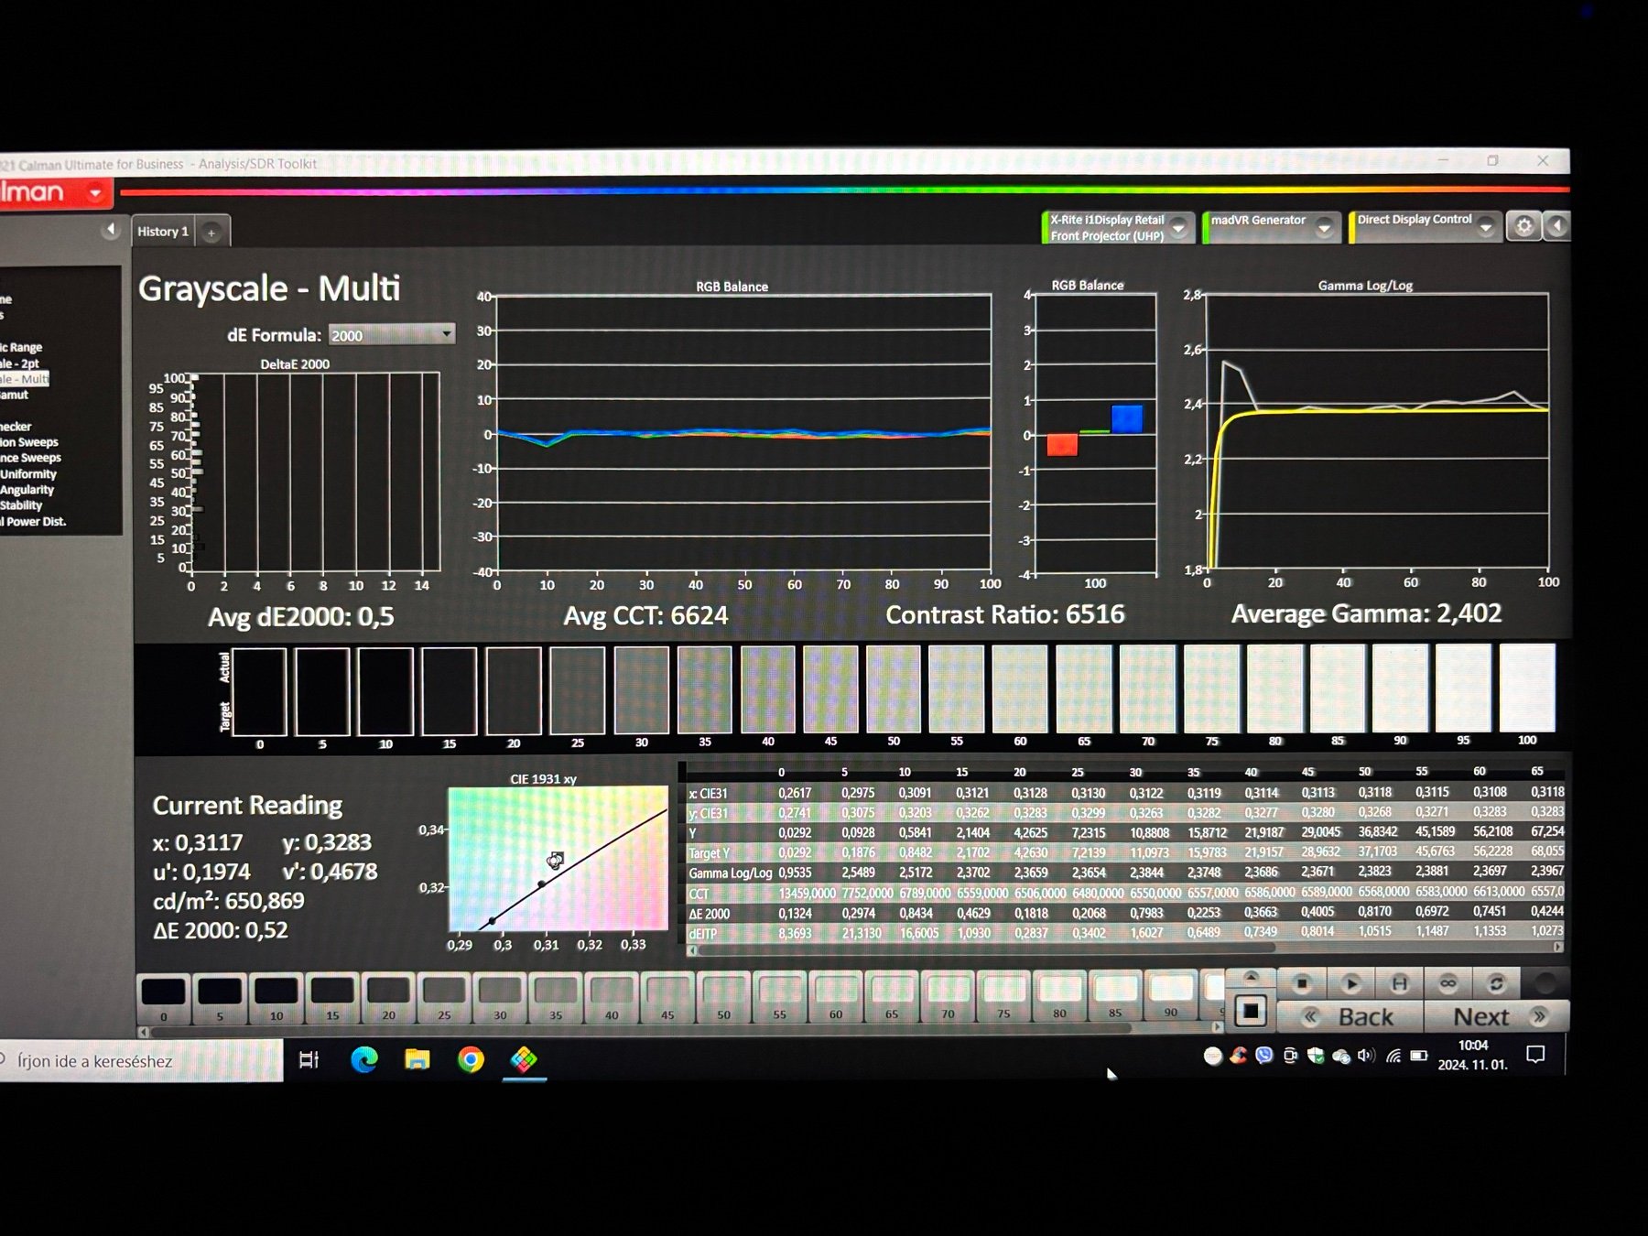Open the settings gear icon
The image size is (1648, 1236).
point(1523,226)
